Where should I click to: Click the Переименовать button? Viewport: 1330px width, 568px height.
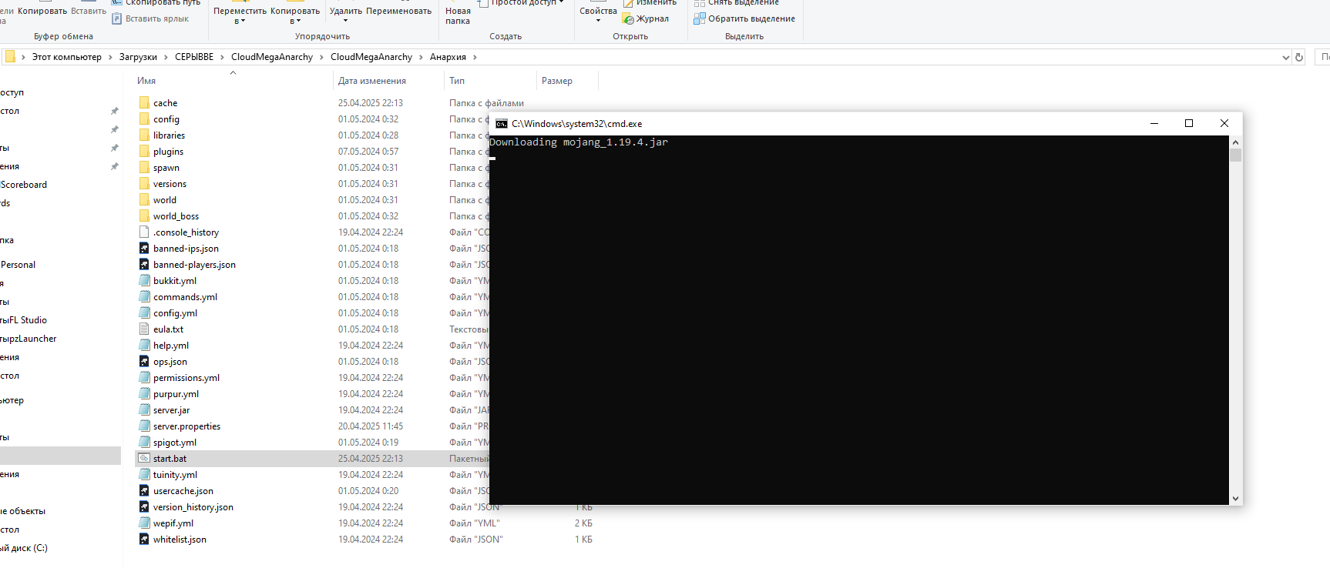tap(398, 11)
